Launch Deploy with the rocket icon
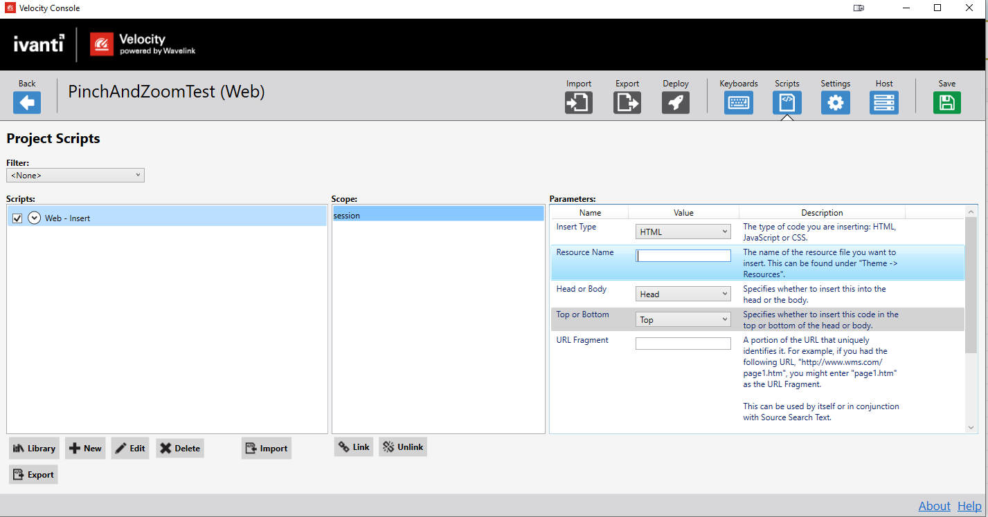 [x=675, y=102]
